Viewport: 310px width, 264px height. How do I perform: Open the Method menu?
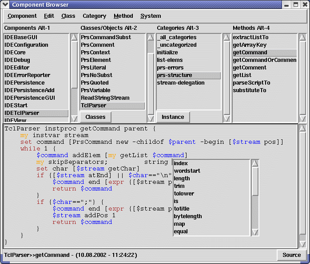click(123, 16)
